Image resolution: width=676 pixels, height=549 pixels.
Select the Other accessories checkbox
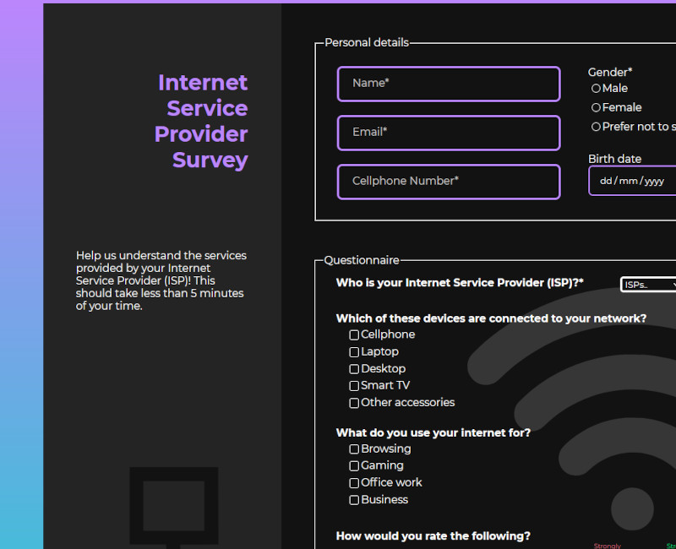(x=354, y=403)
